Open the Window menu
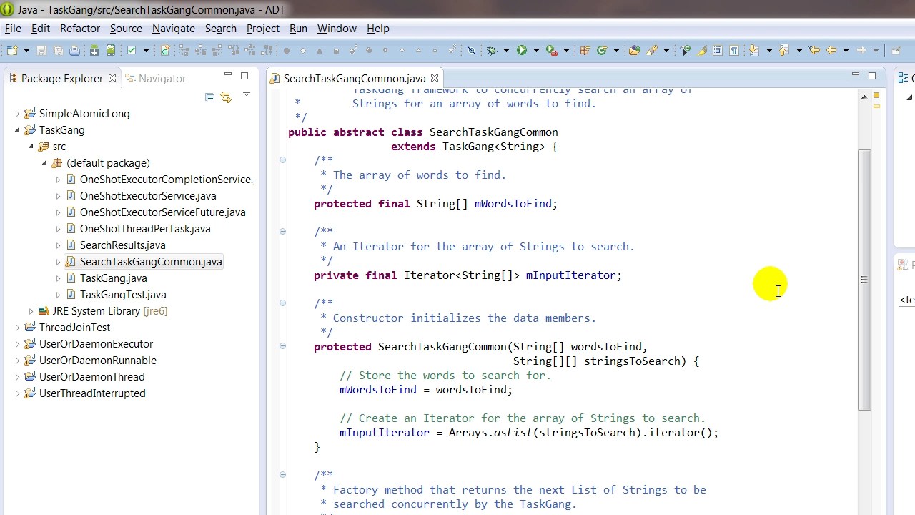 point(337,29)
